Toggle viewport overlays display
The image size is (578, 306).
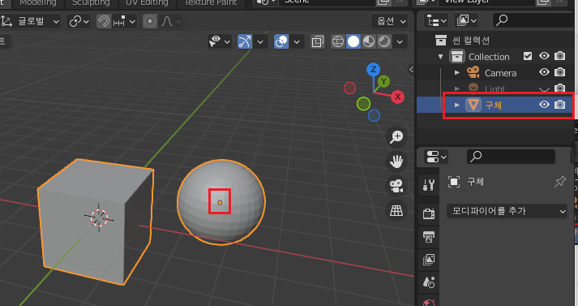tap(281, 41)
